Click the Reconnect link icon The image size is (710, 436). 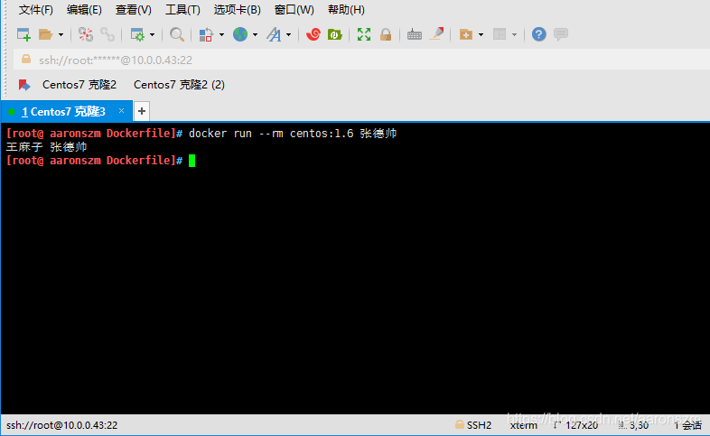[107, 34]
